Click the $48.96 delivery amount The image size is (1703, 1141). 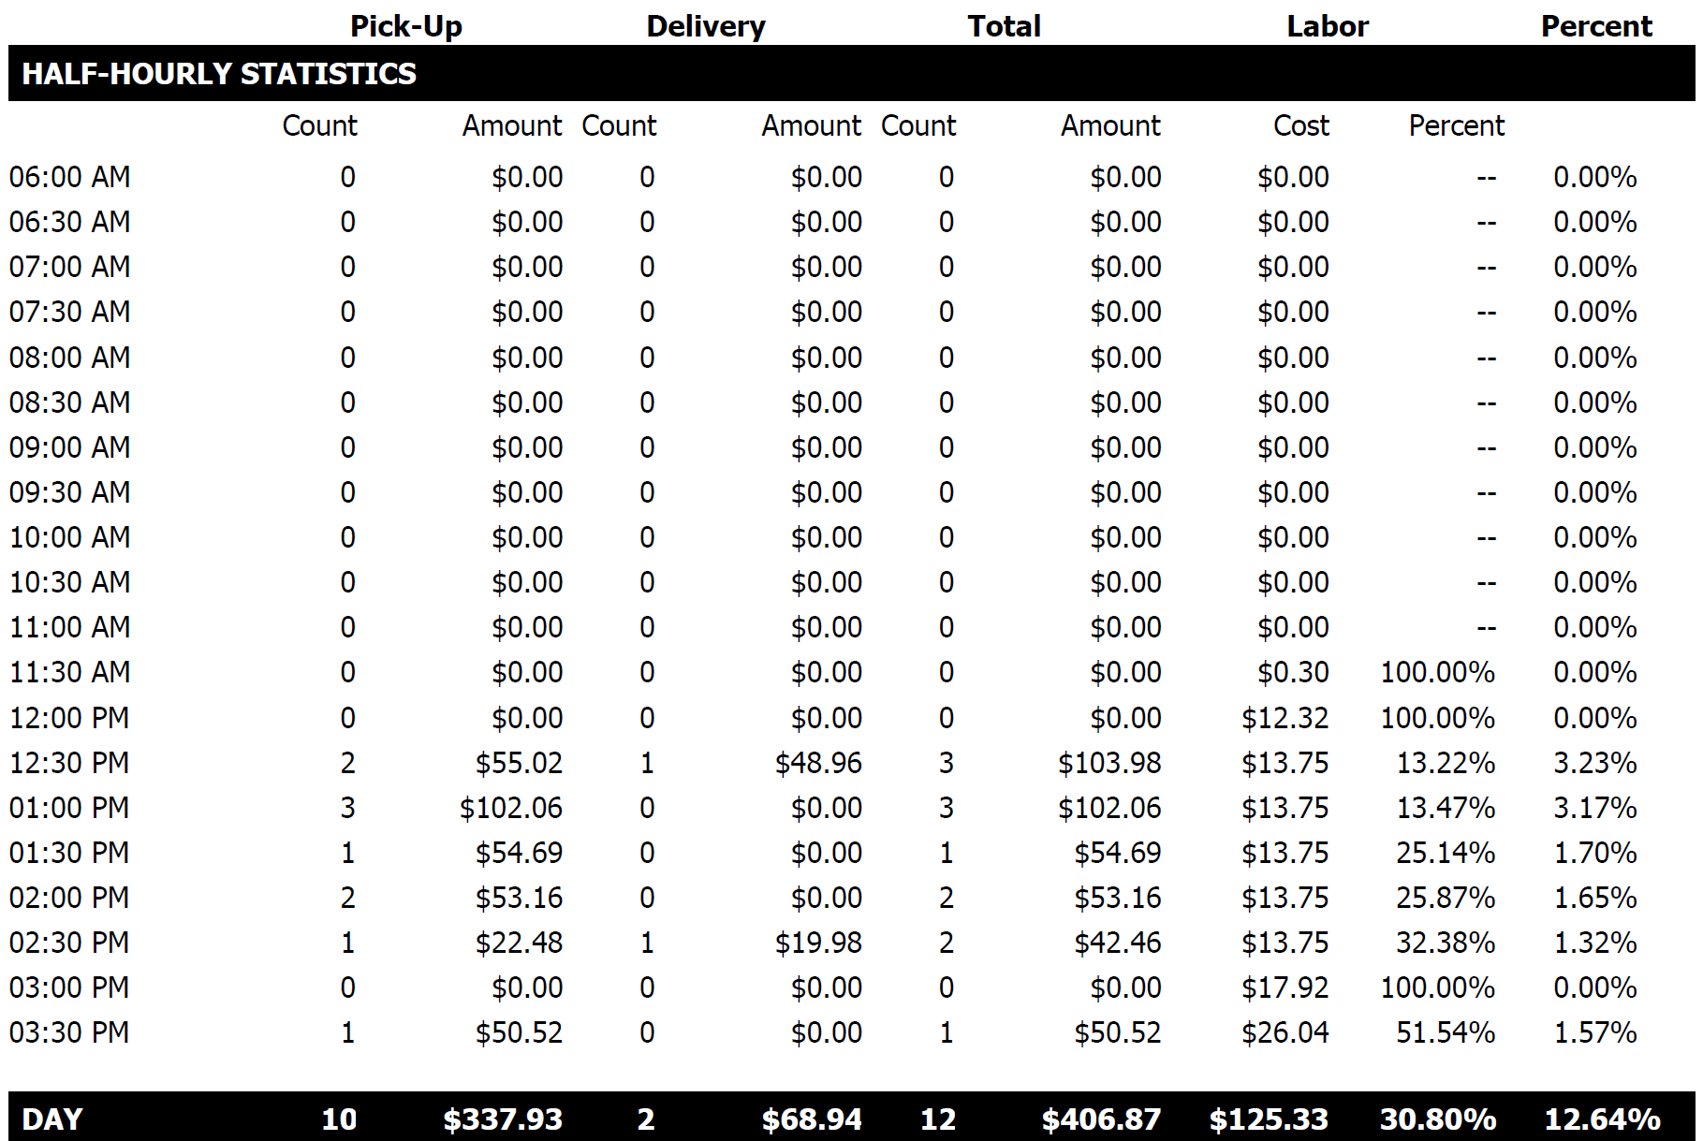point(817,763)
